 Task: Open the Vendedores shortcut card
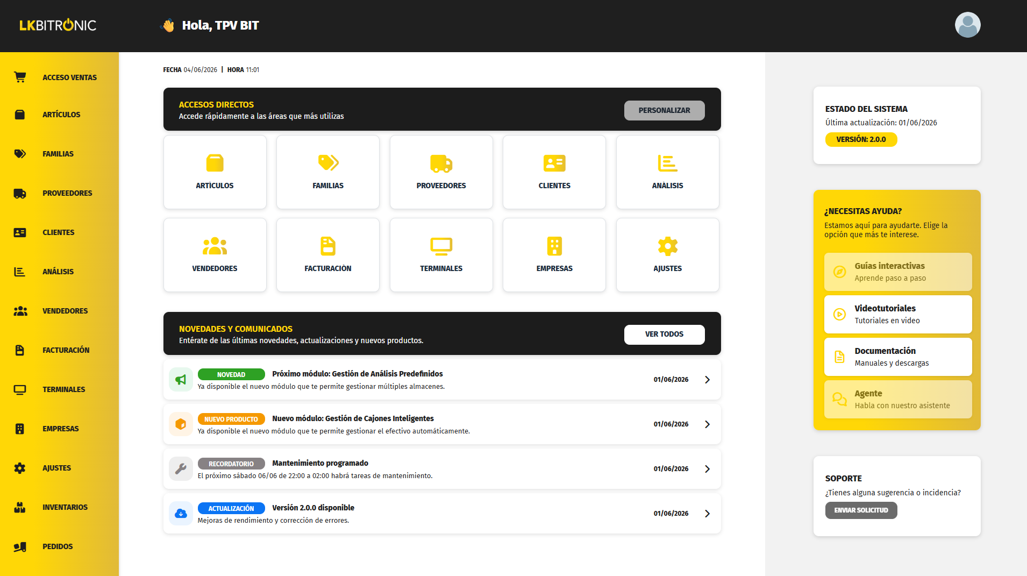(x=215, y=255)
